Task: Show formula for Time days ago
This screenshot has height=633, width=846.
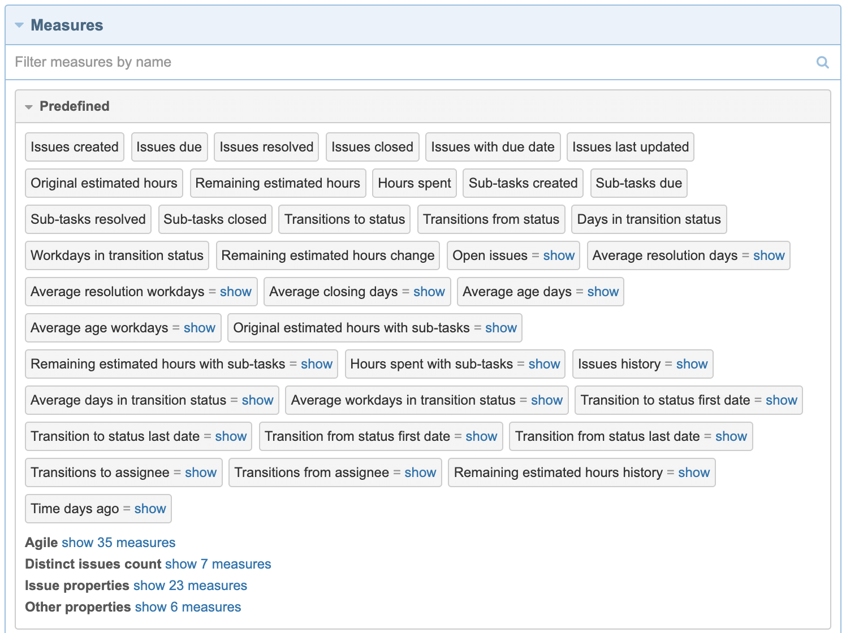Action: coord(150,509)
